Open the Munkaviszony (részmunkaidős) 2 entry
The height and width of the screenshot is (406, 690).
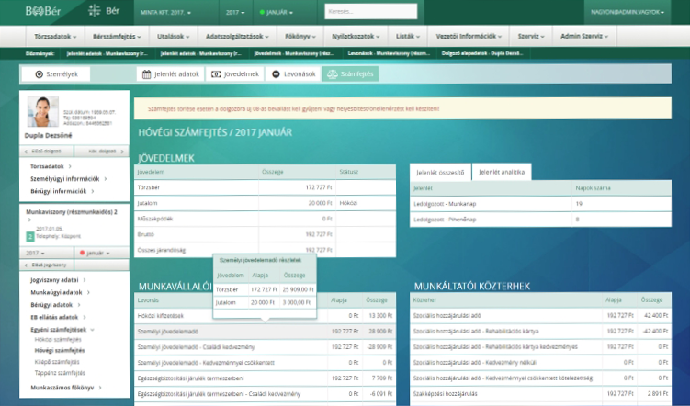(72, 212)
